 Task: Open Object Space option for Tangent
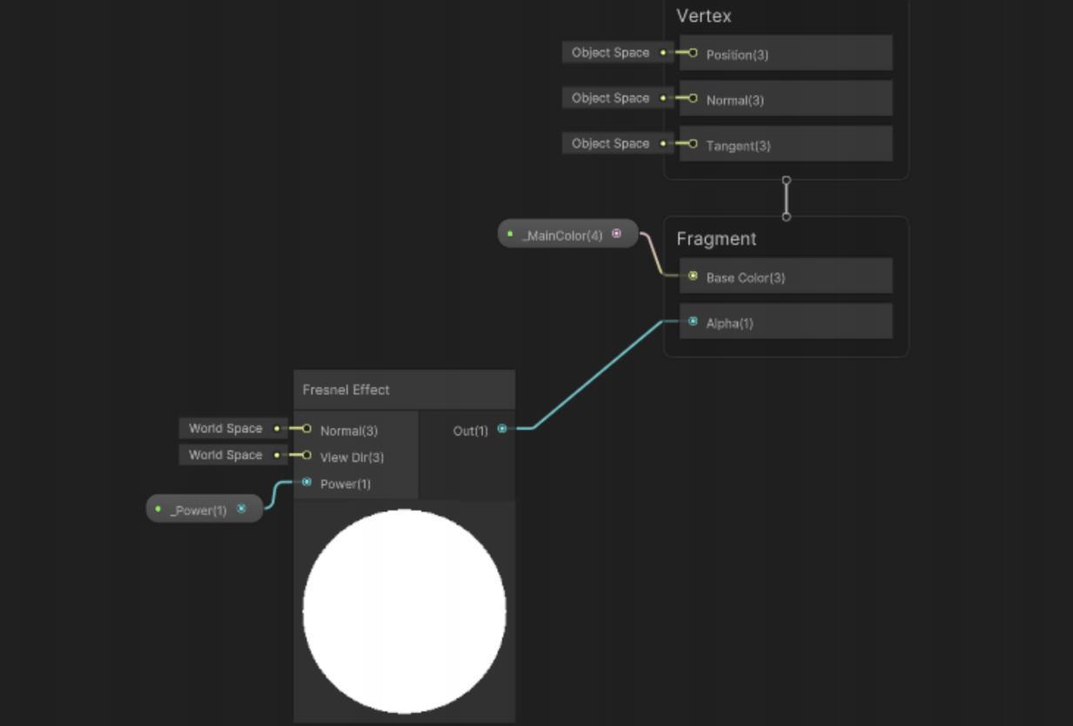[x=618, y=143]
